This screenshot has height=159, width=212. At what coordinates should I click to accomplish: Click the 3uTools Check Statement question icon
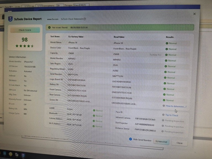pyautogui.click(x=84, y=19)
